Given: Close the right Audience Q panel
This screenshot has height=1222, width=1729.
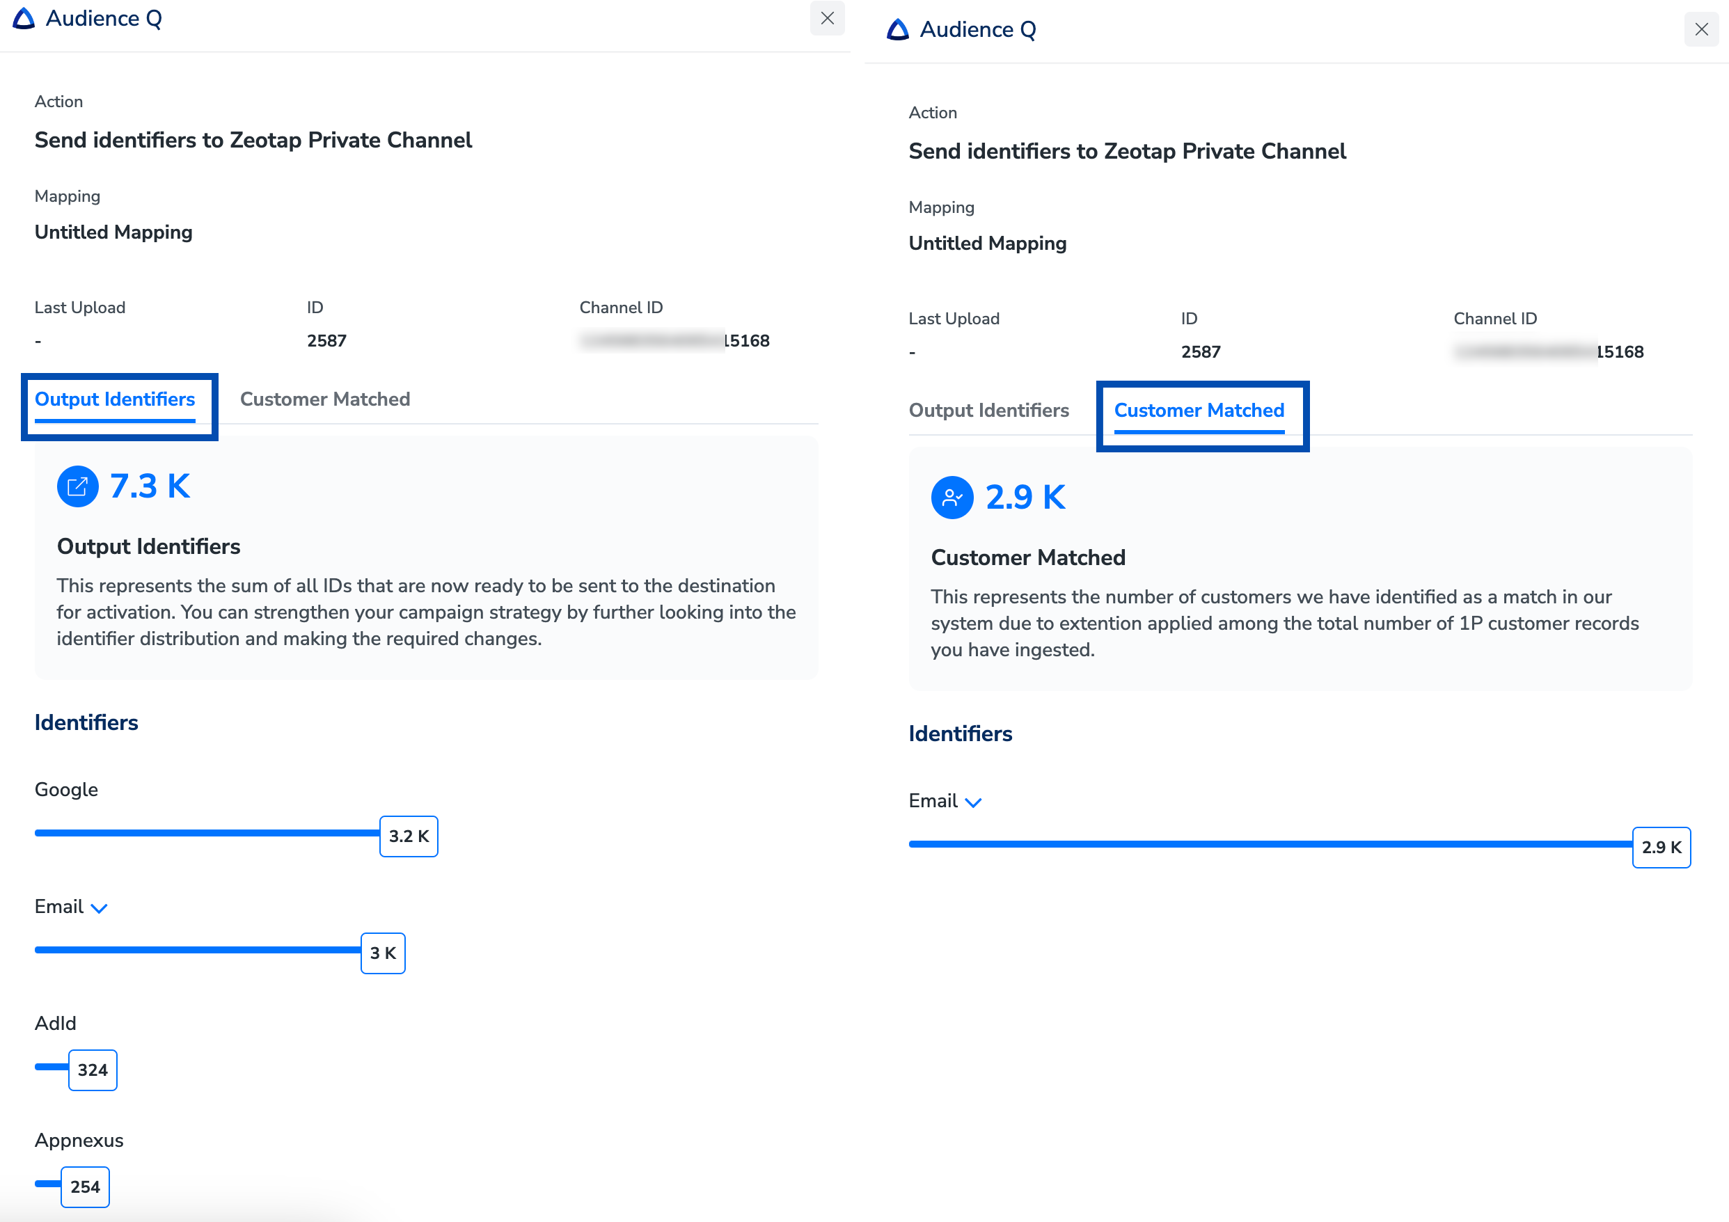Looking at the screenshot, I should (1700, 29).
